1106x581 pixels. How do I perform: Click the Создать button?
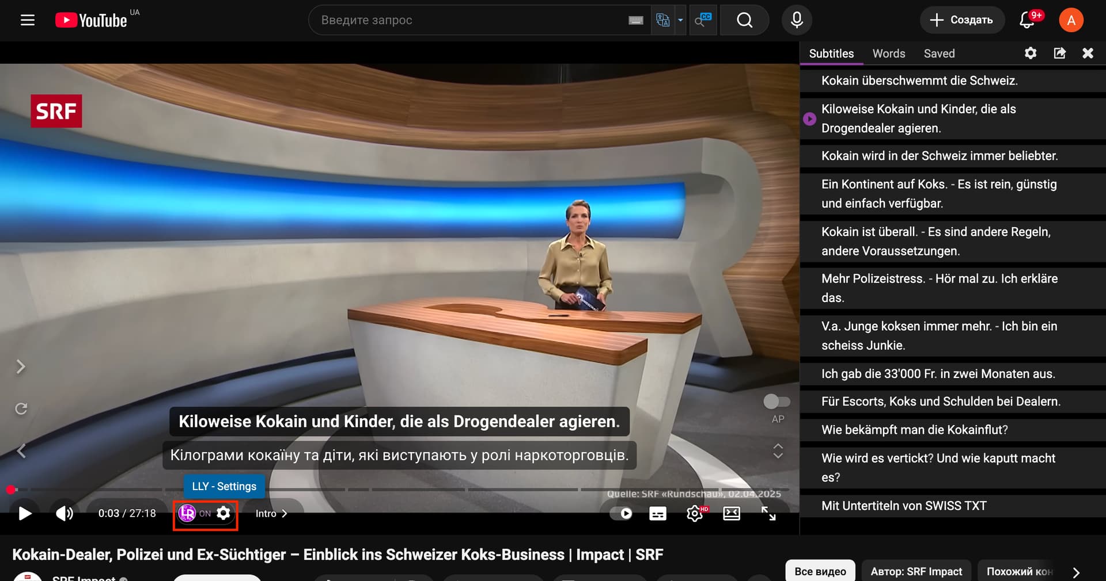(961, 20)
